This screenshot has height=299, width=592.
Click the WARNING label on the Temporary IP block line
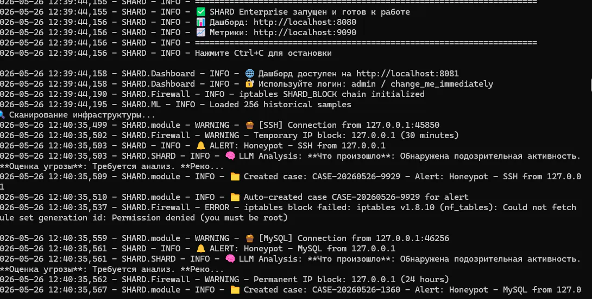pos(222,135)
